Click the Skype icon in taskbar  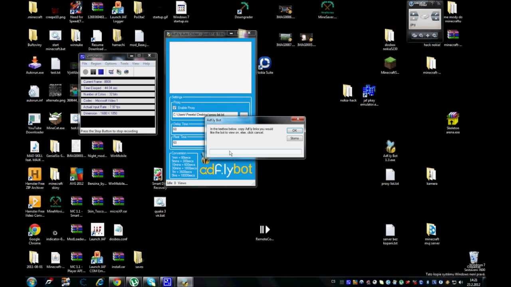[151, 282]
